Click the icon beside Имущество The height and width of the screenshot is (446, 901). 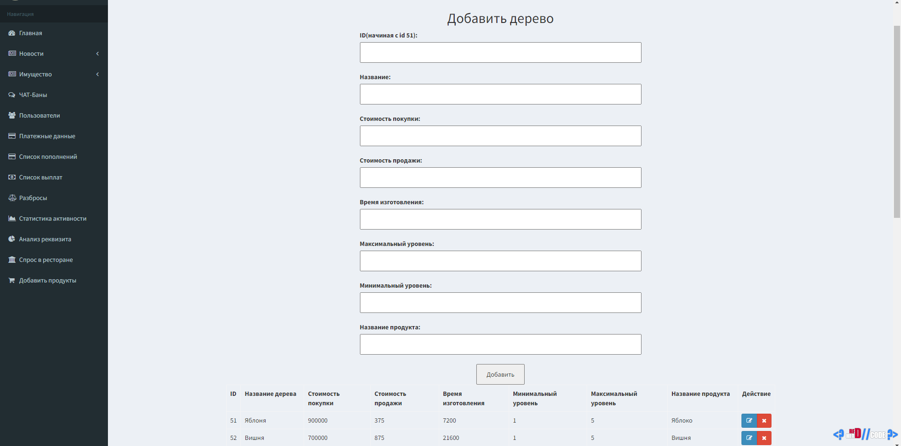(12, 74)
